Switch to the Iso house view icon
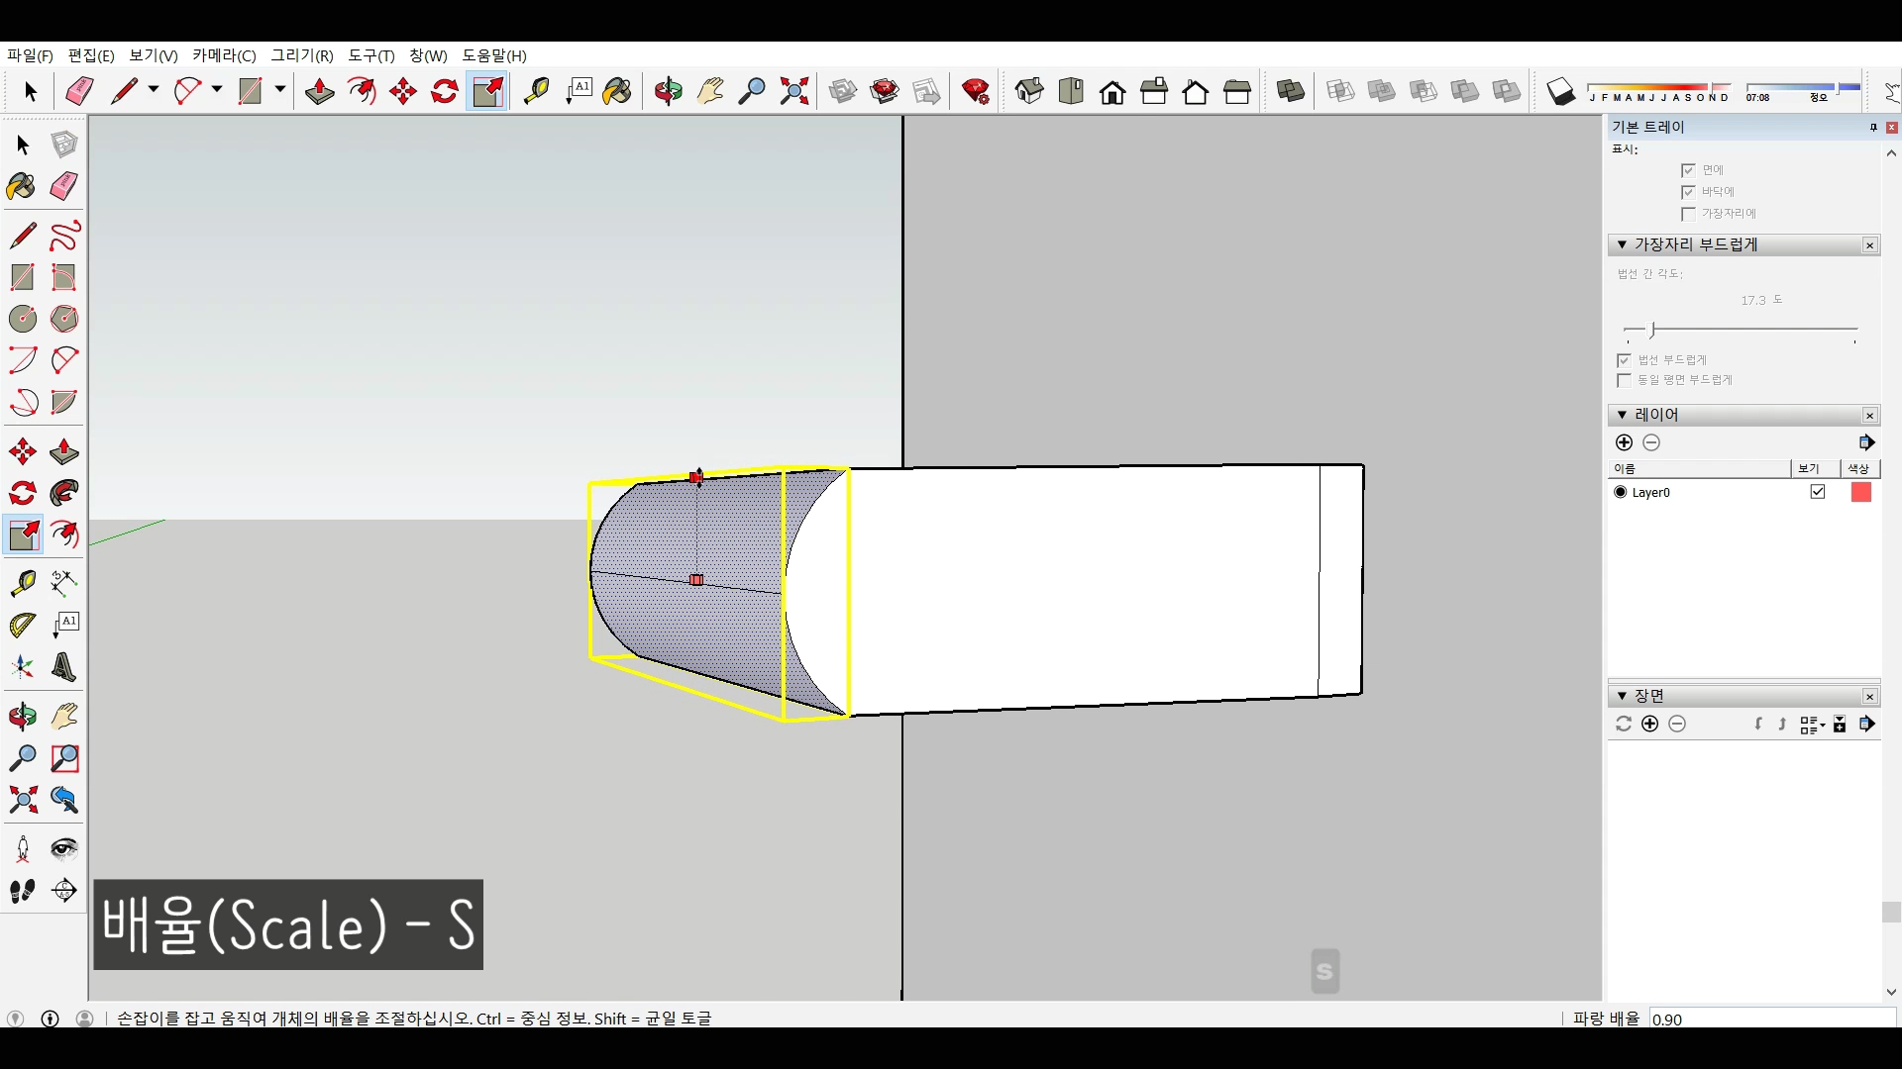The image size is (1902, 1069). pos(1029,92)
